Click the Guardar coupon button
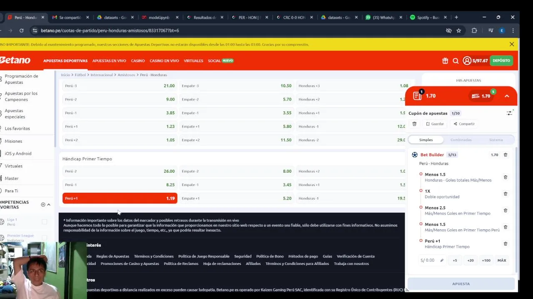Image resolution: width=533 pixels, height=299 pixels. tap(435, 124)
